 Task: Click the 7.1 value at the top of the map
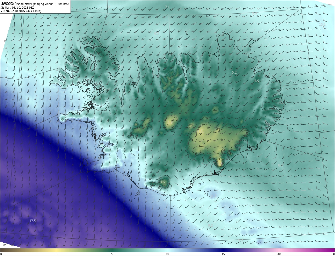[167, 7]
